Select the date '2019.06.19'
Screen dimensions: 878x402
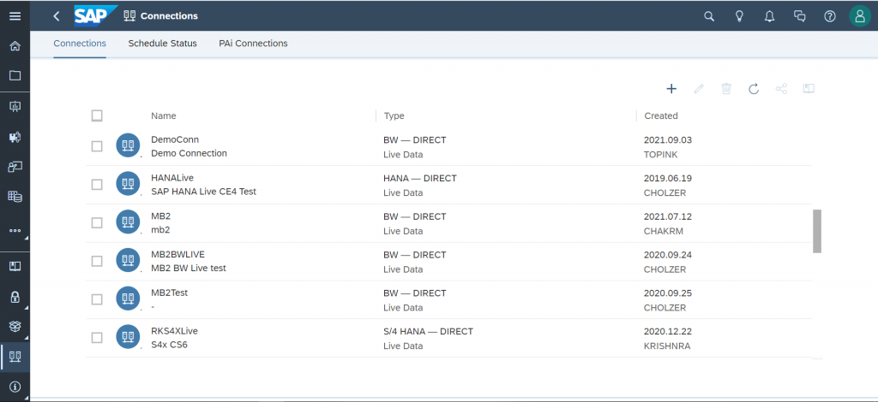(x=668, y=178)
